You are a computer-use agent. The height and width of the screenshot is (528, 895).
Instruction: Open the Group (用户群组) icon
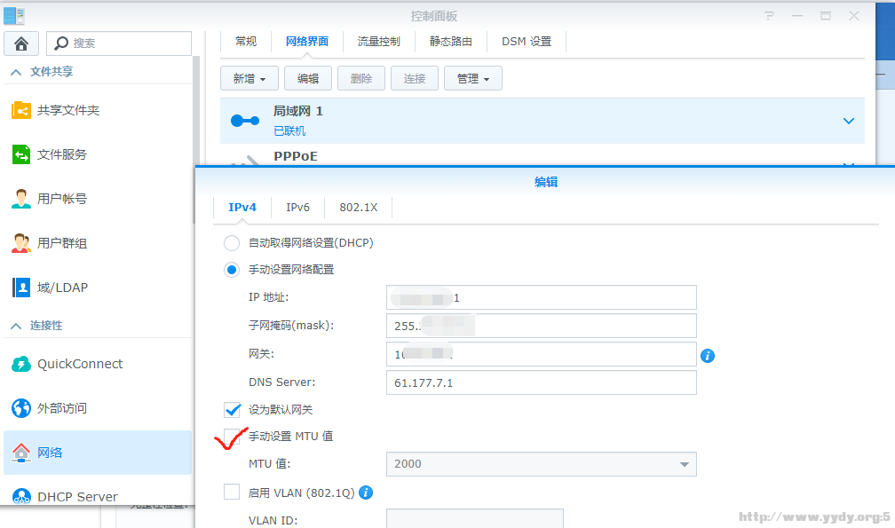21,243
